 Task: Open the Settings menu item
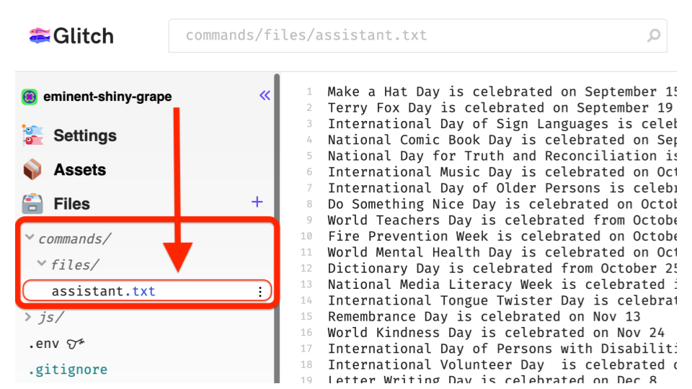84,135
